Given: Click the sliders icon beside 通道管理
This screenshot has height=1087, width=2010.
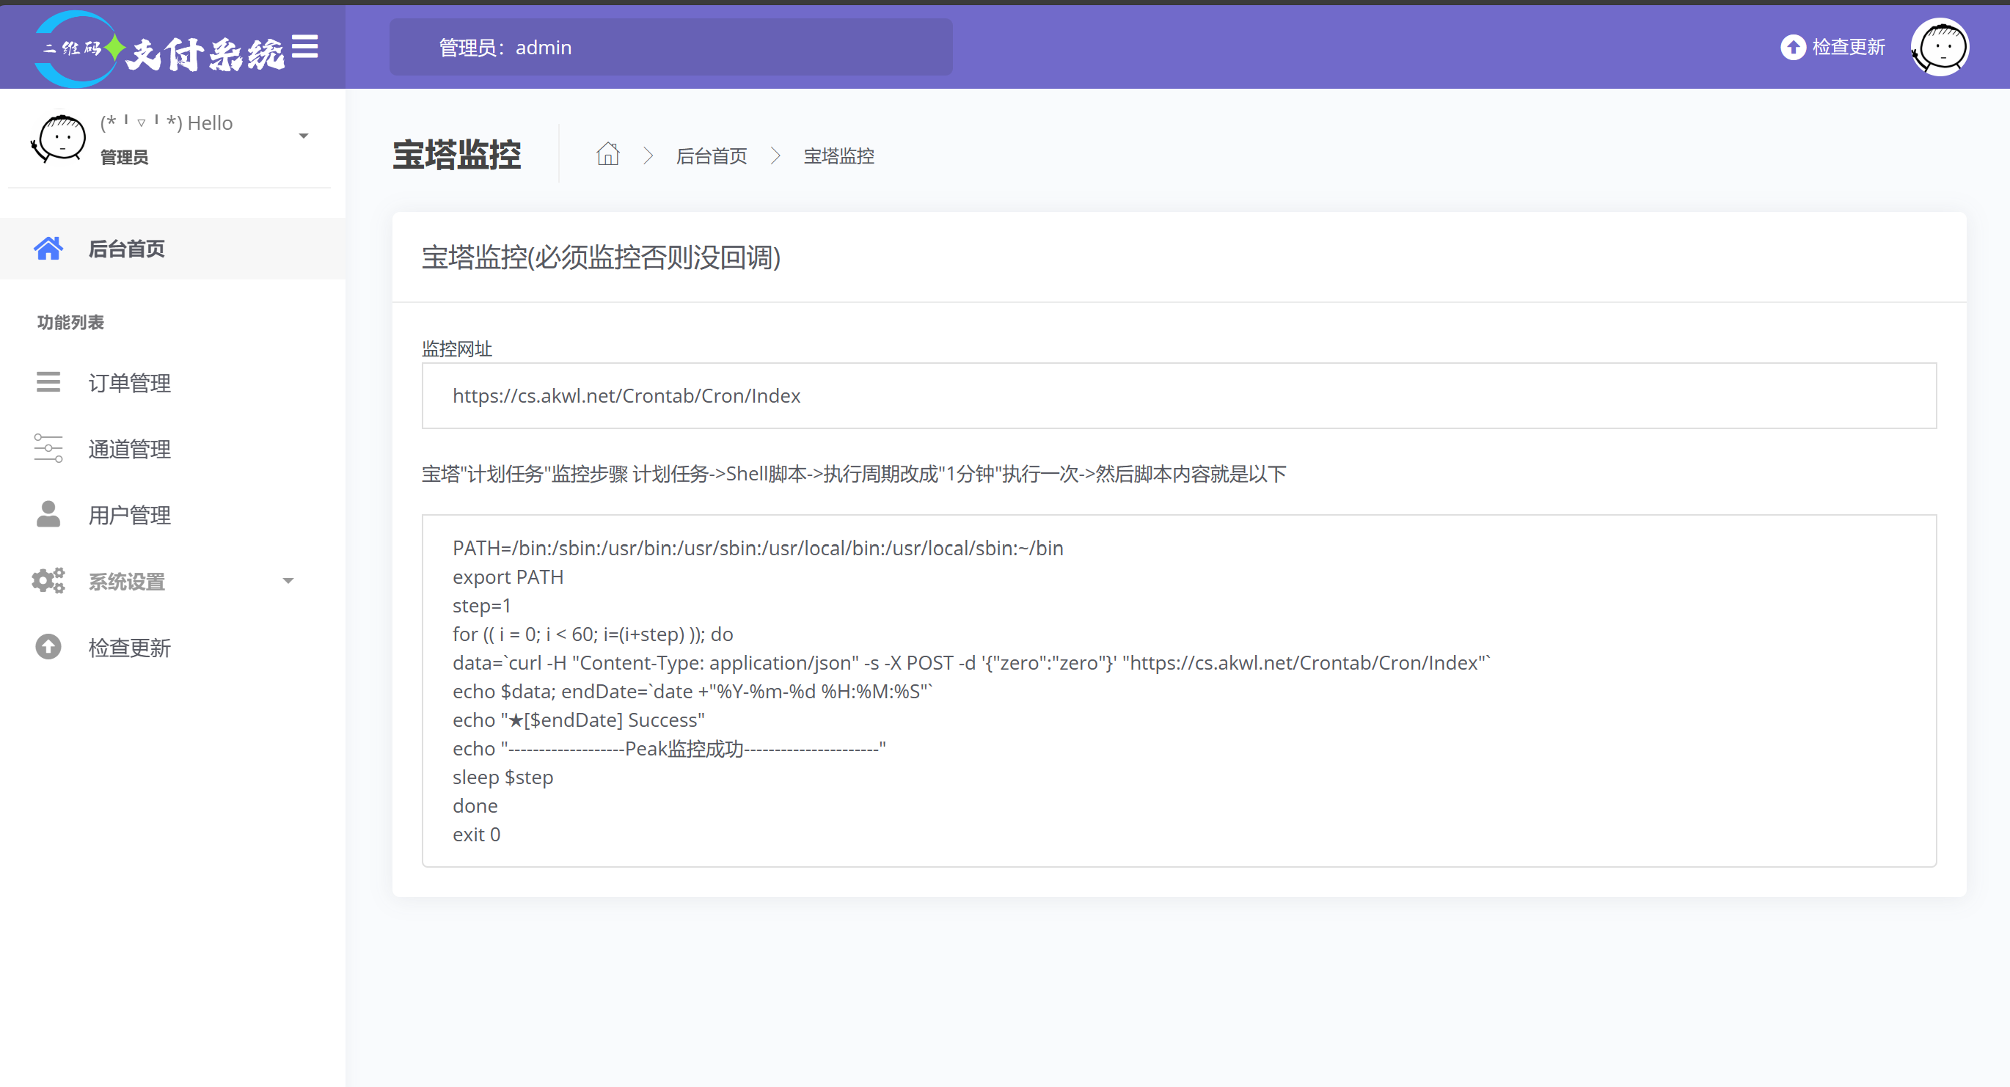Looking at the screenshot, I should [x=48, y=449].
